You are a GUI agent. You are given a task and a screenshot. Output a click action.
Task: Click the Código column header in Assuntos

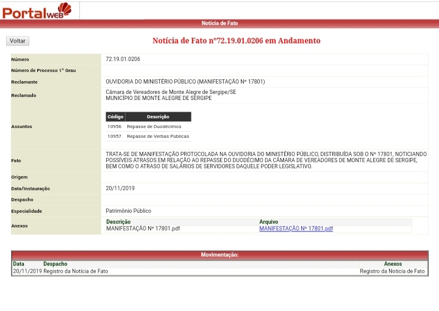coord(115,116)
